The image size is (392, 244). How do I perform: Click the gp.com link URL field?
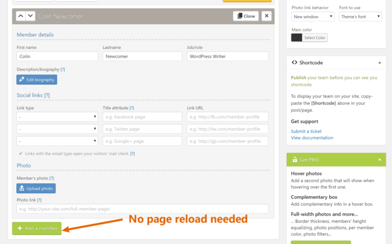(227, 141)
